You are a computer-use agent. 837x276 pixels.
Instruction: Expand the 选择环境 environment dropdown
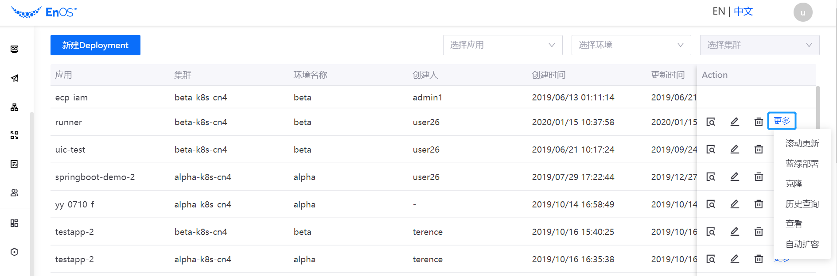(631, 45)
